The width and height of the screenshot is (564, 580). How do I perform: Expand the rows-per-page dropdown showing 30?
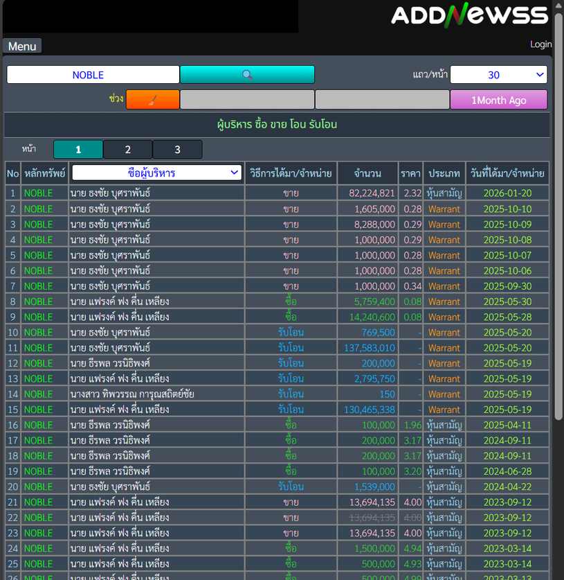tap(498, 75)
